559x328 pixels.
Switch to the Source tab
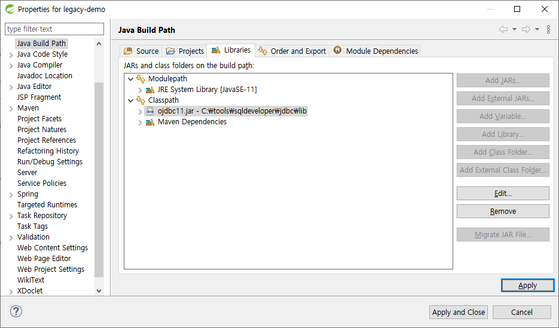coord(141,51)
